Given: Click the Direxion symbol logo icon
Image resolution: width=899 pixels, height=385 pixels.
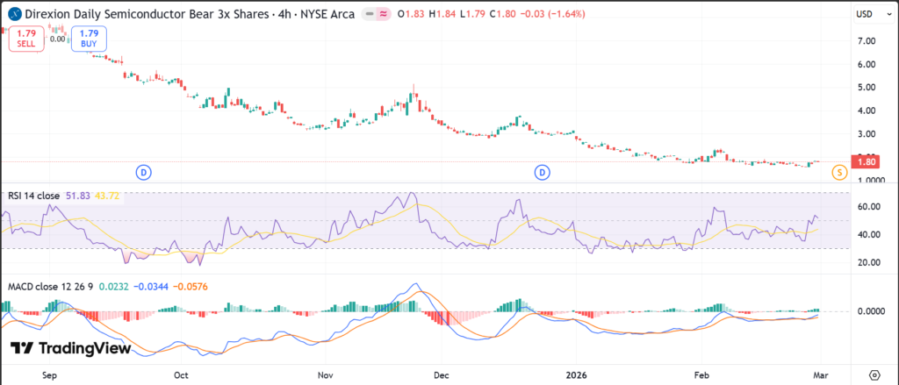Looking at the screenshot, I should point(15,14).
